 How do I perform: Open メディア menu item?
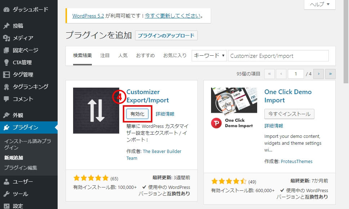pyautogui.click(x=23, y=38)
